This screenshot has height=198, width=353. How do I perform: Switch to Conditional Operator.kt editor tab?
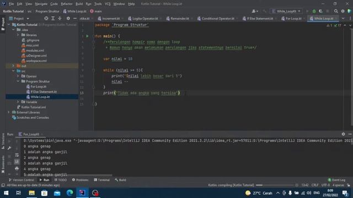point(217,18)
